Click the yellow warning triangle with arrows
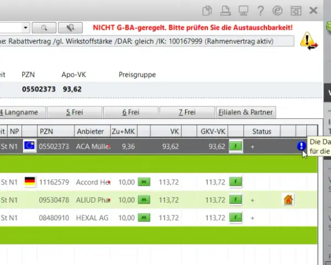The image size is (331, 265). 308,41
